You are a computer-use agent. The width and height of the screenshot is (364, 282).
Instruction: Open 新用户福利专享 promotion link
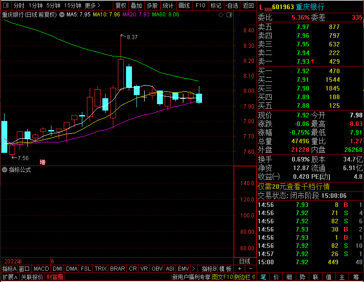tap(191, 277)
